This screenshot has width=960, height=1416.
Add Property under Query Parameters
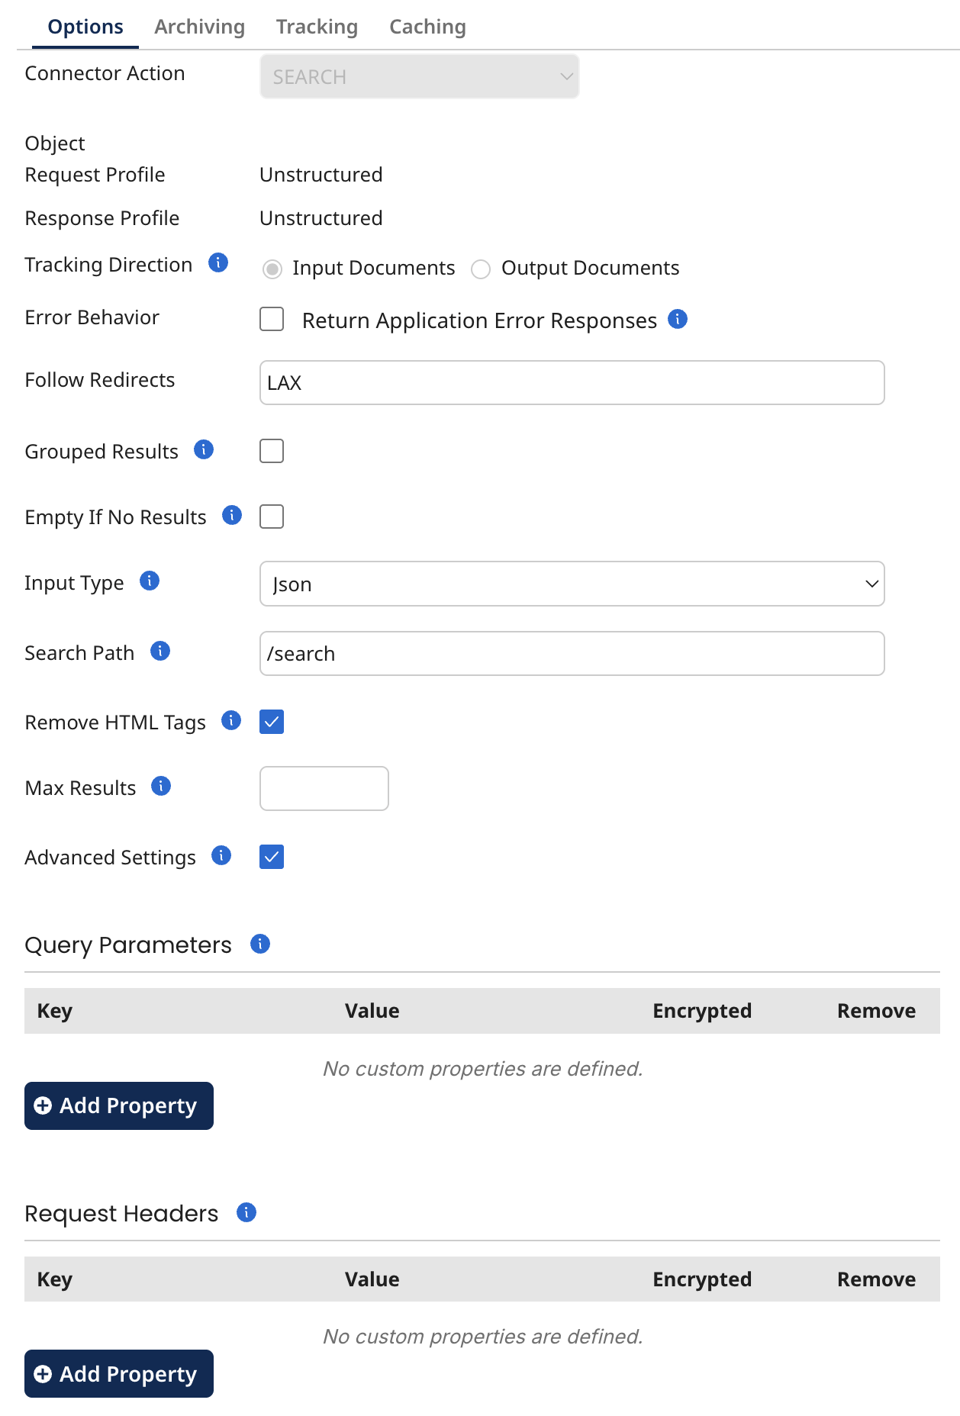point(119,1105)
